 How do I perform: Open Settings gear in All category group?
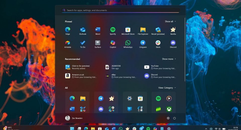[x=130, y=98]
